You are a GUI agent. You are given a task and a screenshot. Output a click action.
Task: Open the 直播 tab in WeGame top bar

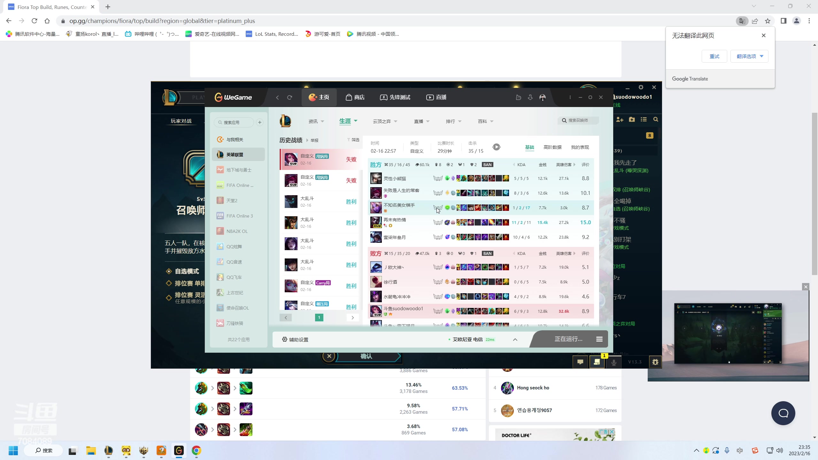click(x=436, y=97)
